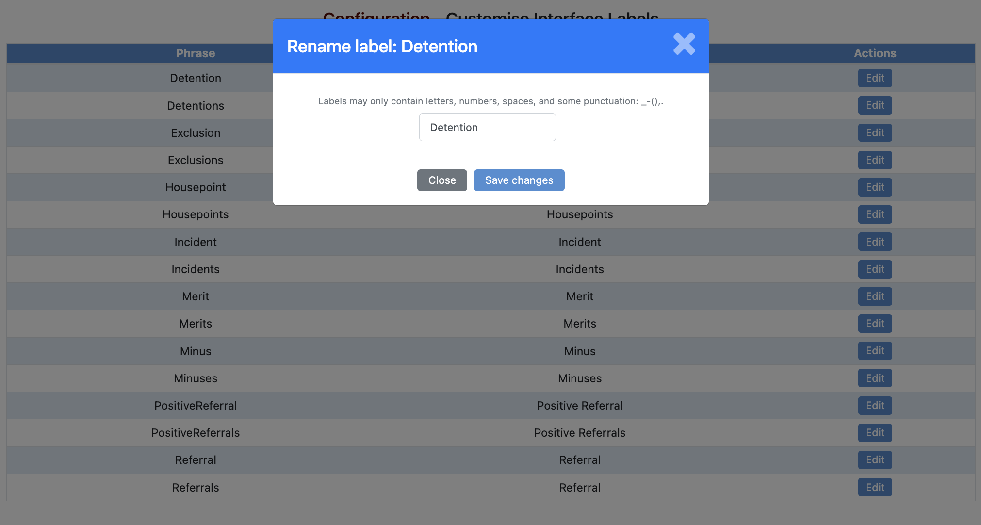Select the Housepoint phrase cell
This screenshot has width=981, height=525.
click(196, 187)
